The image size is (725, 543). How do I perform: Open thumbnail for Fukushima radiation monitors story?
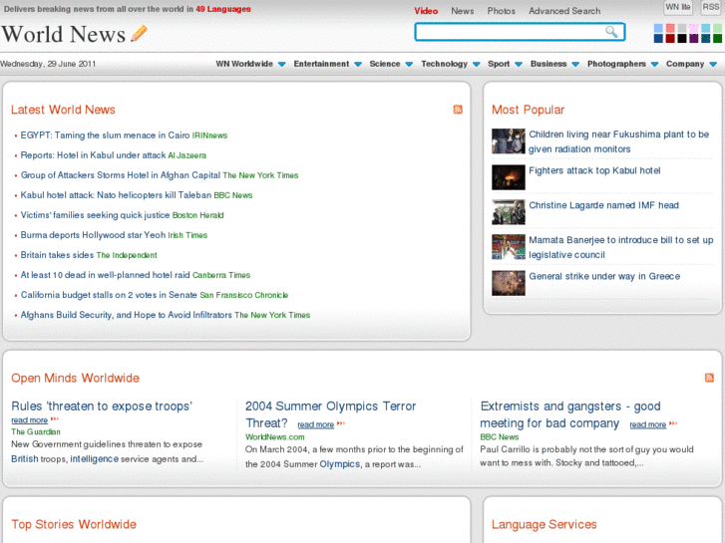click(x=509, y=140)
